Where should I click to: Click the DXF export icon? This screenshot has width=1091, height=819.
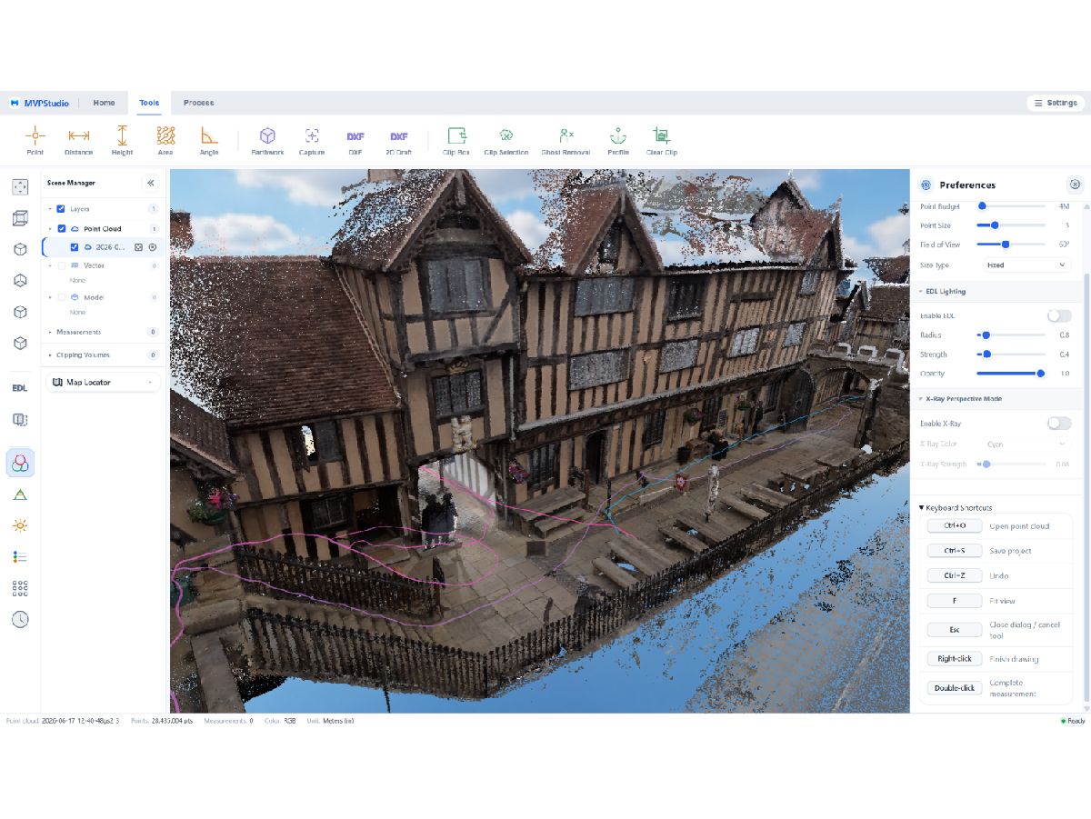(x=355, y=136)
